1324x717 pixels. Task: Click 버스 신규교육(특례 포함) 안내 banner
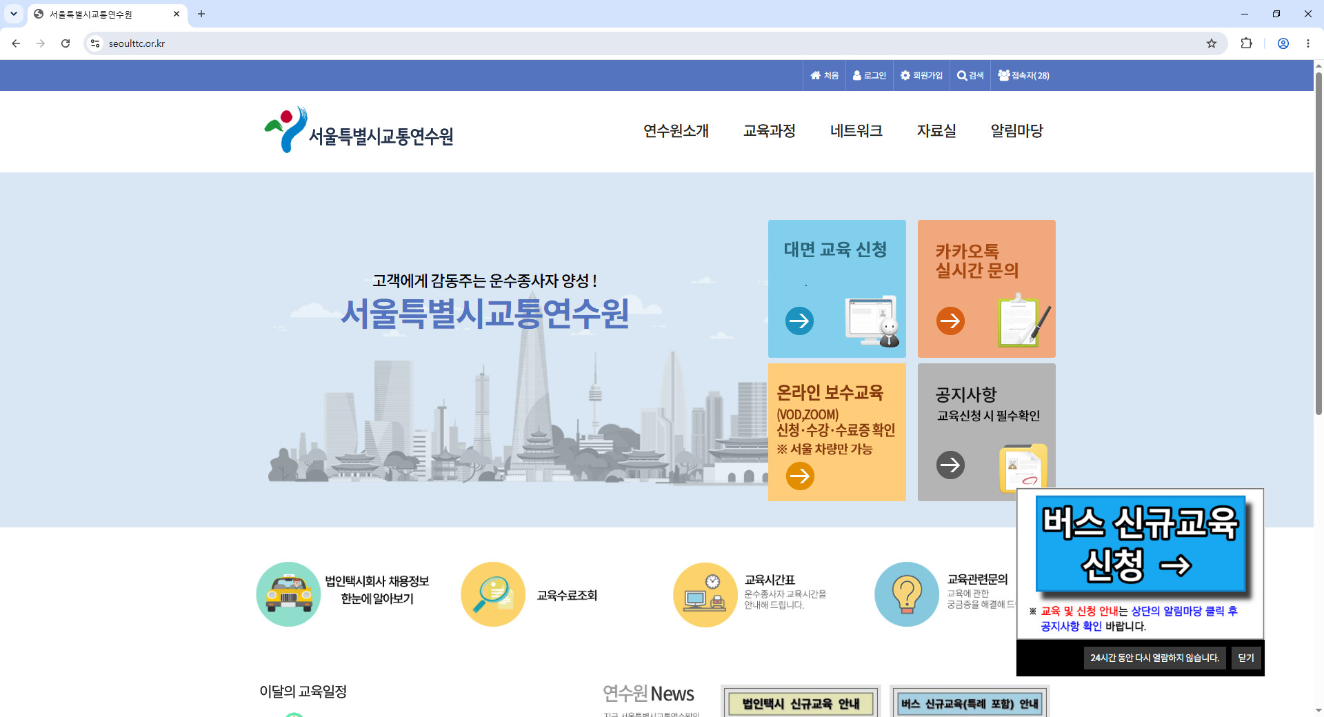click(970, 703)
